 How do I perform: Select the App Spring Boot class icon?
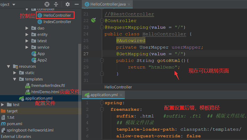34,54
